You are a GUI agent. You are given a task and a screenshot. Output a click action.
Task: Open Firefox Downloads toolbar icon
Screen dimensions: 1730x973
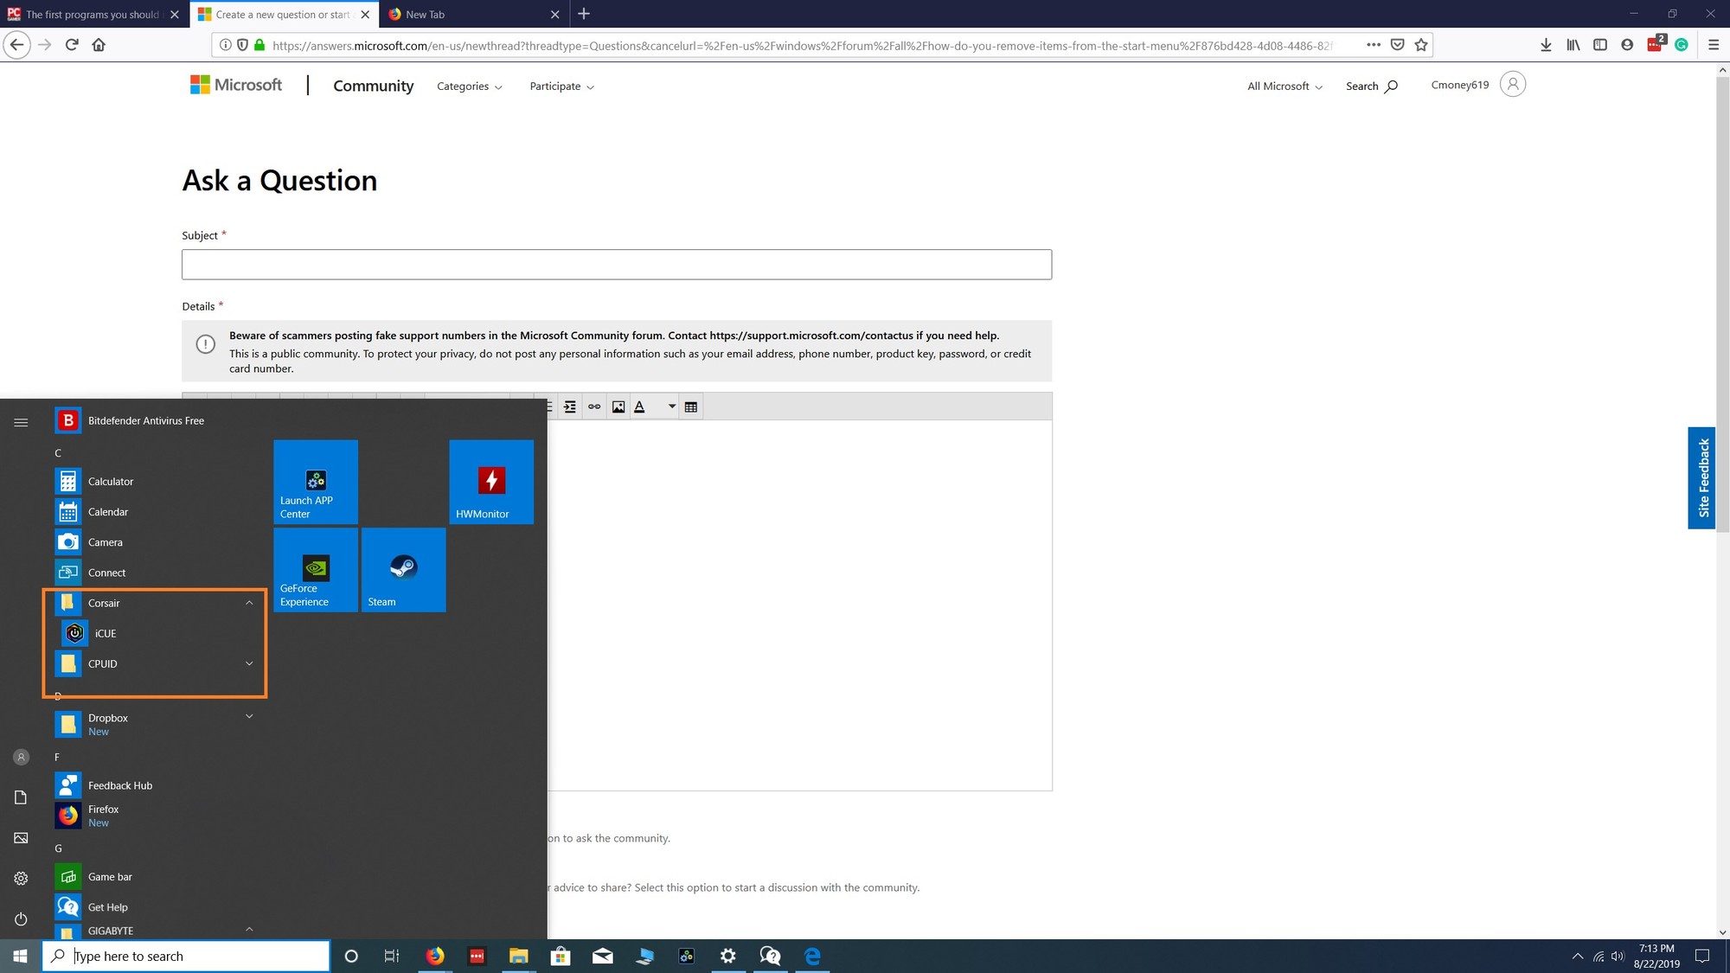point(1546,45)
